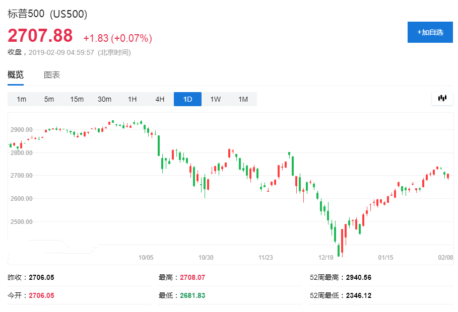Select the 1M monthly interval
The image size is (458, 312).
point(243,99)
